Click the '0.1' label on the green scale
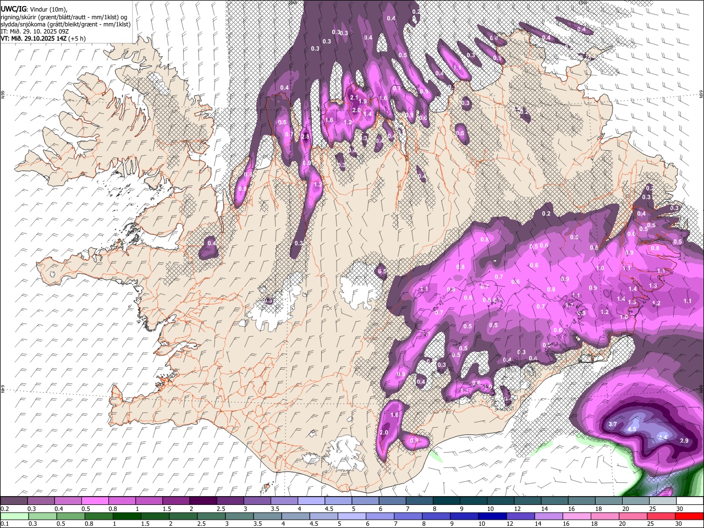 [x=4, y=524]
